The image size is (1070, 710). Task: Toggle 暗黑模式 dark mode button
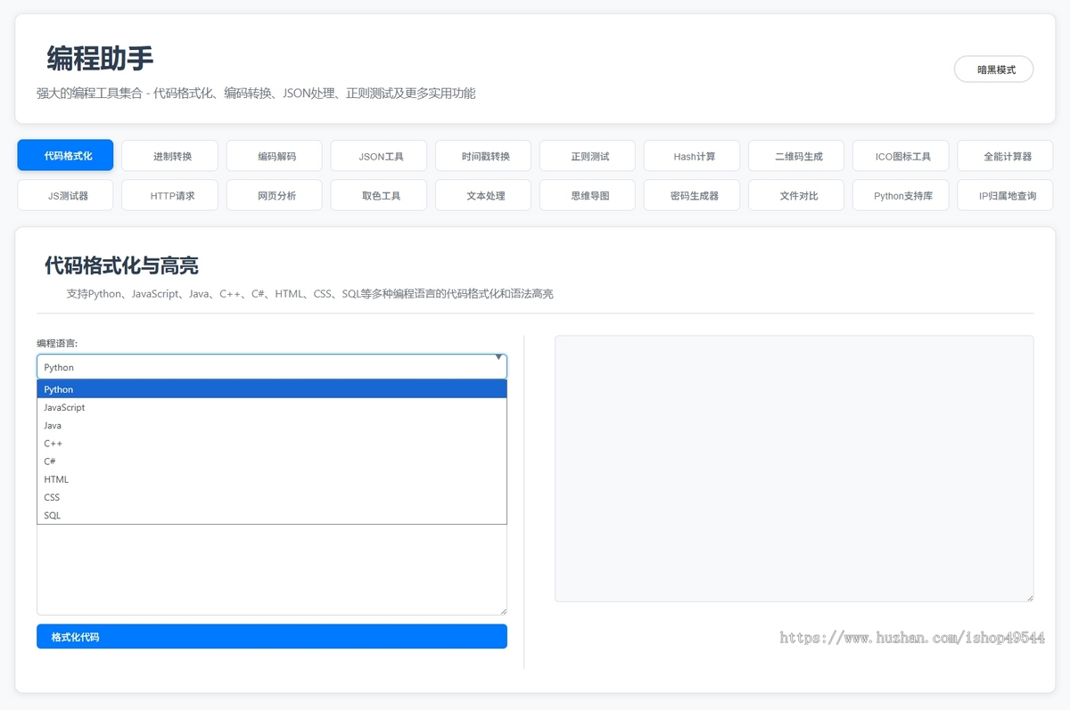pyautogui.click(x=993, y=69)
